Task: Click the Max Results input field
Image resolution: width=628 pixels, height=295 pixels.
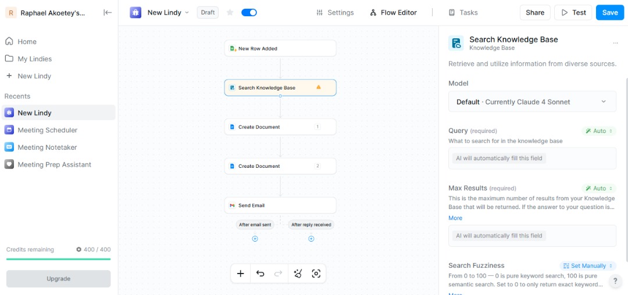Action: point(532,236)
